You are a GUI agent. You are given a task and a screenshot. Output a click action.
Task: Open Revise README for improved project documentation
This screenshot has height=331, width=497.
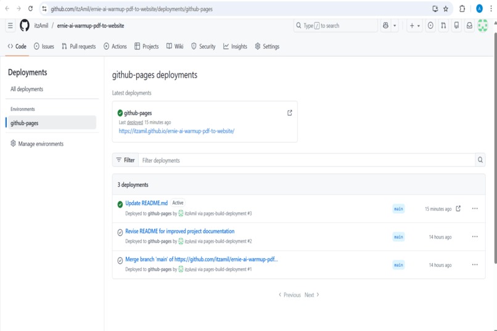coord(179,231)
